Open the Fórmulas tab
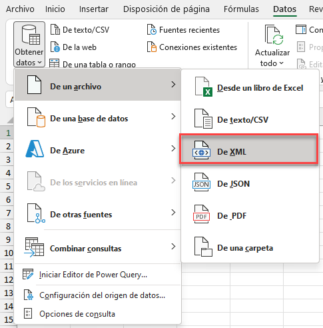Screen dimensions: 323x328 click(241, 9)
